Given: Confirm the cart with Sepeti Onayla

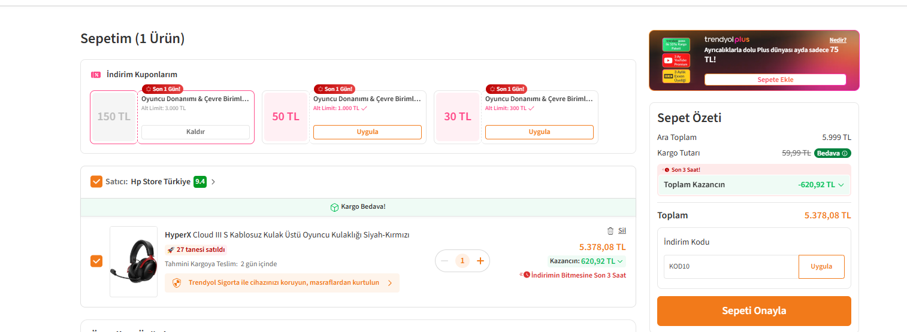Looking at the screenshot, I should tap(754, 311).
